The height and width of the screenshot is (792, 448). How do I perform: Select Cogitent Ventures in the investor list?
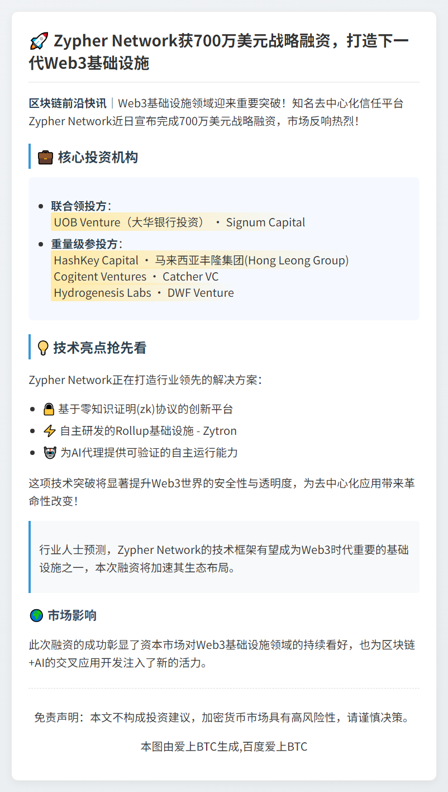coord(100,277)
